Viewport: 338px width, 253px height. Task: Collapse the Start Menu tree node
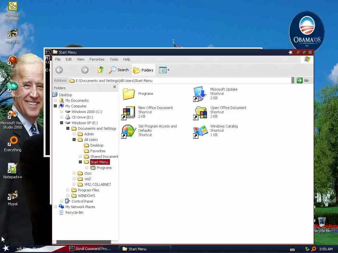81,162
